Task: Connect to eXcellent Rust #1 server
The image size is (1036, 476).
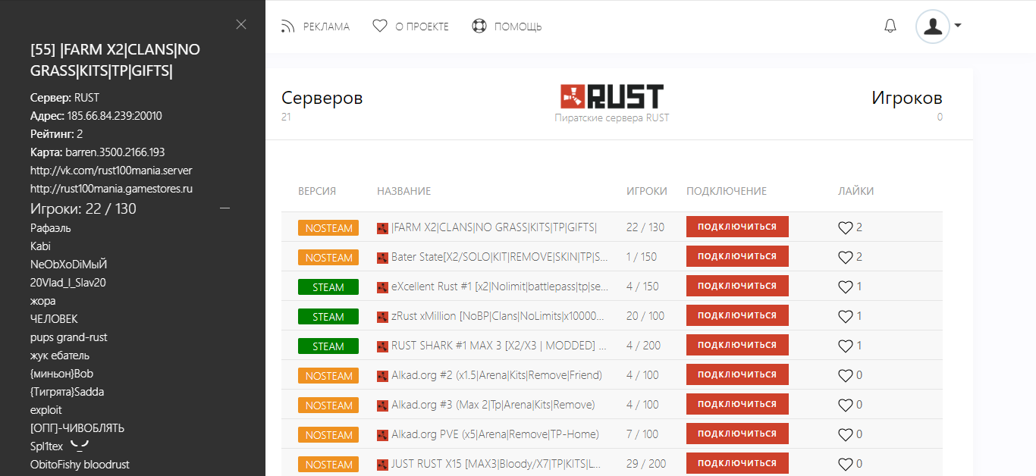Action: 737,286
